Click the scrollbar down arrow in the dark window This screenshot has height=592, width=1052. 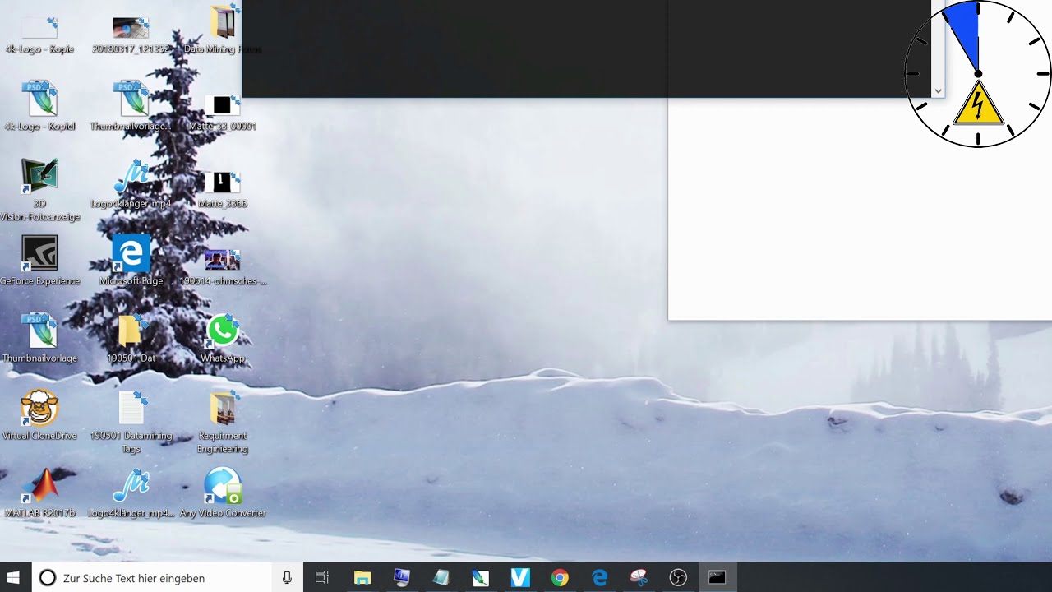pyautogui.click(x=938, y=91)
